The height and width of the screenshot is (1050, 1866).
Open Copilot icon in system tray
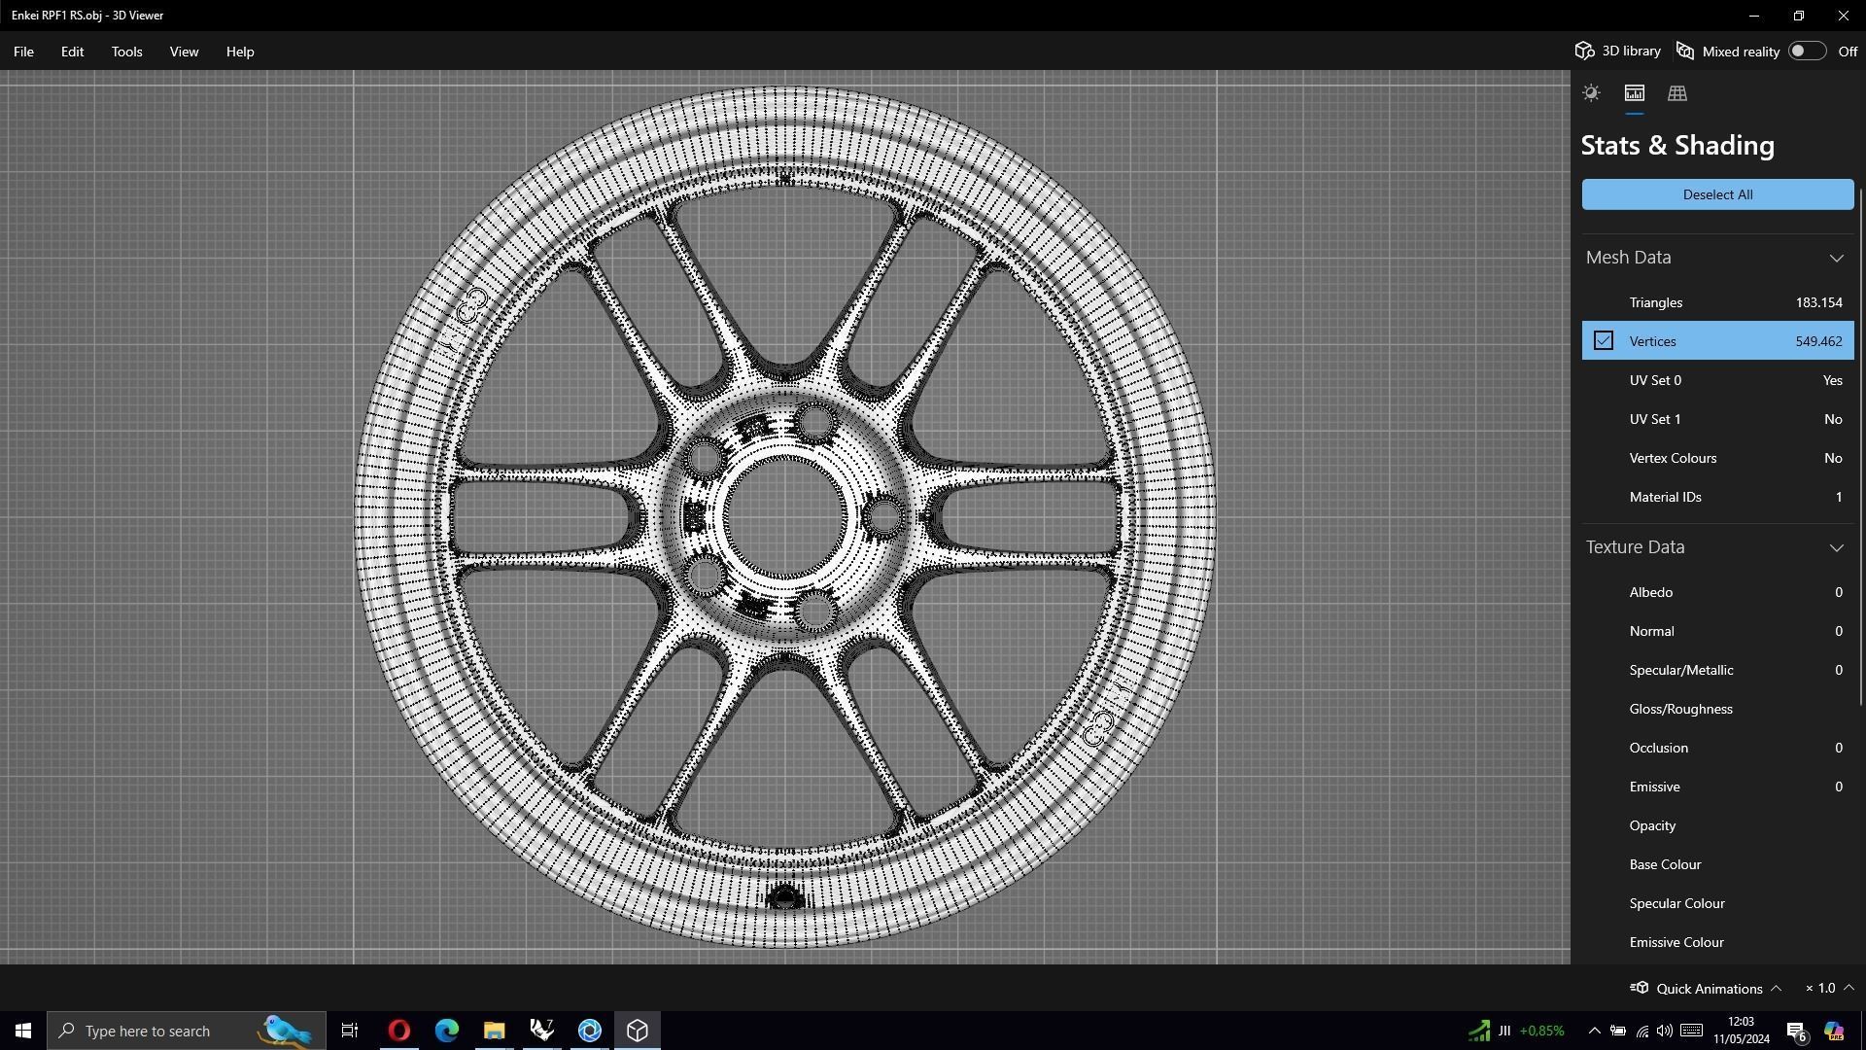1834,1031
